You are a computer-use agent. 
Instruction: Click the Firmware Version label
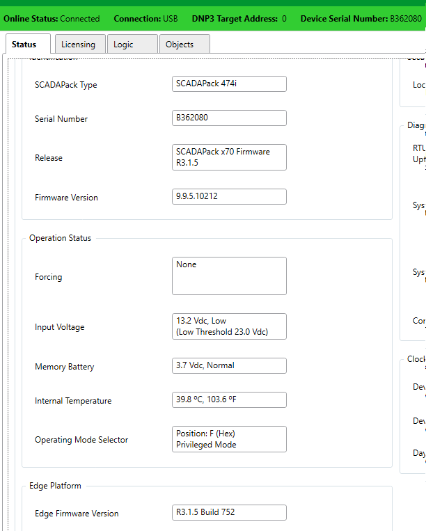(66, 198)
